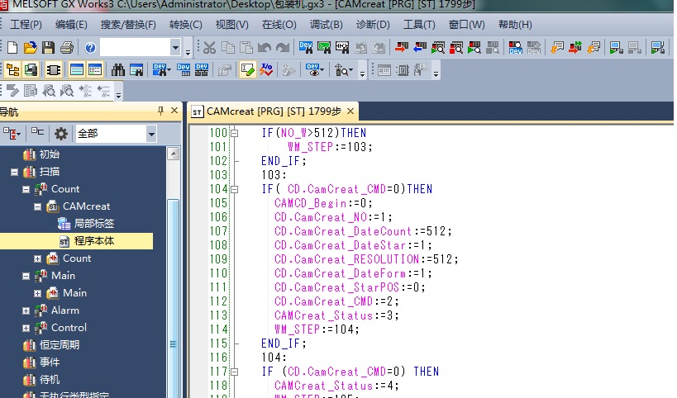Collapse code block at line 104

234,189
